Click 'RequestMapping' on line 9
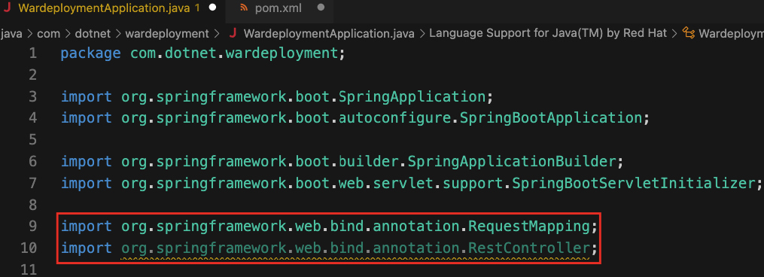This screenshot has width=764, height=277. tap(530, 227)
